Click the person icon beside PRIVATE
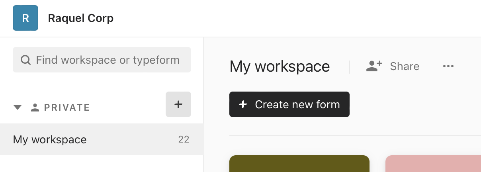Viewport: 481px width, 172px height. 35,107
